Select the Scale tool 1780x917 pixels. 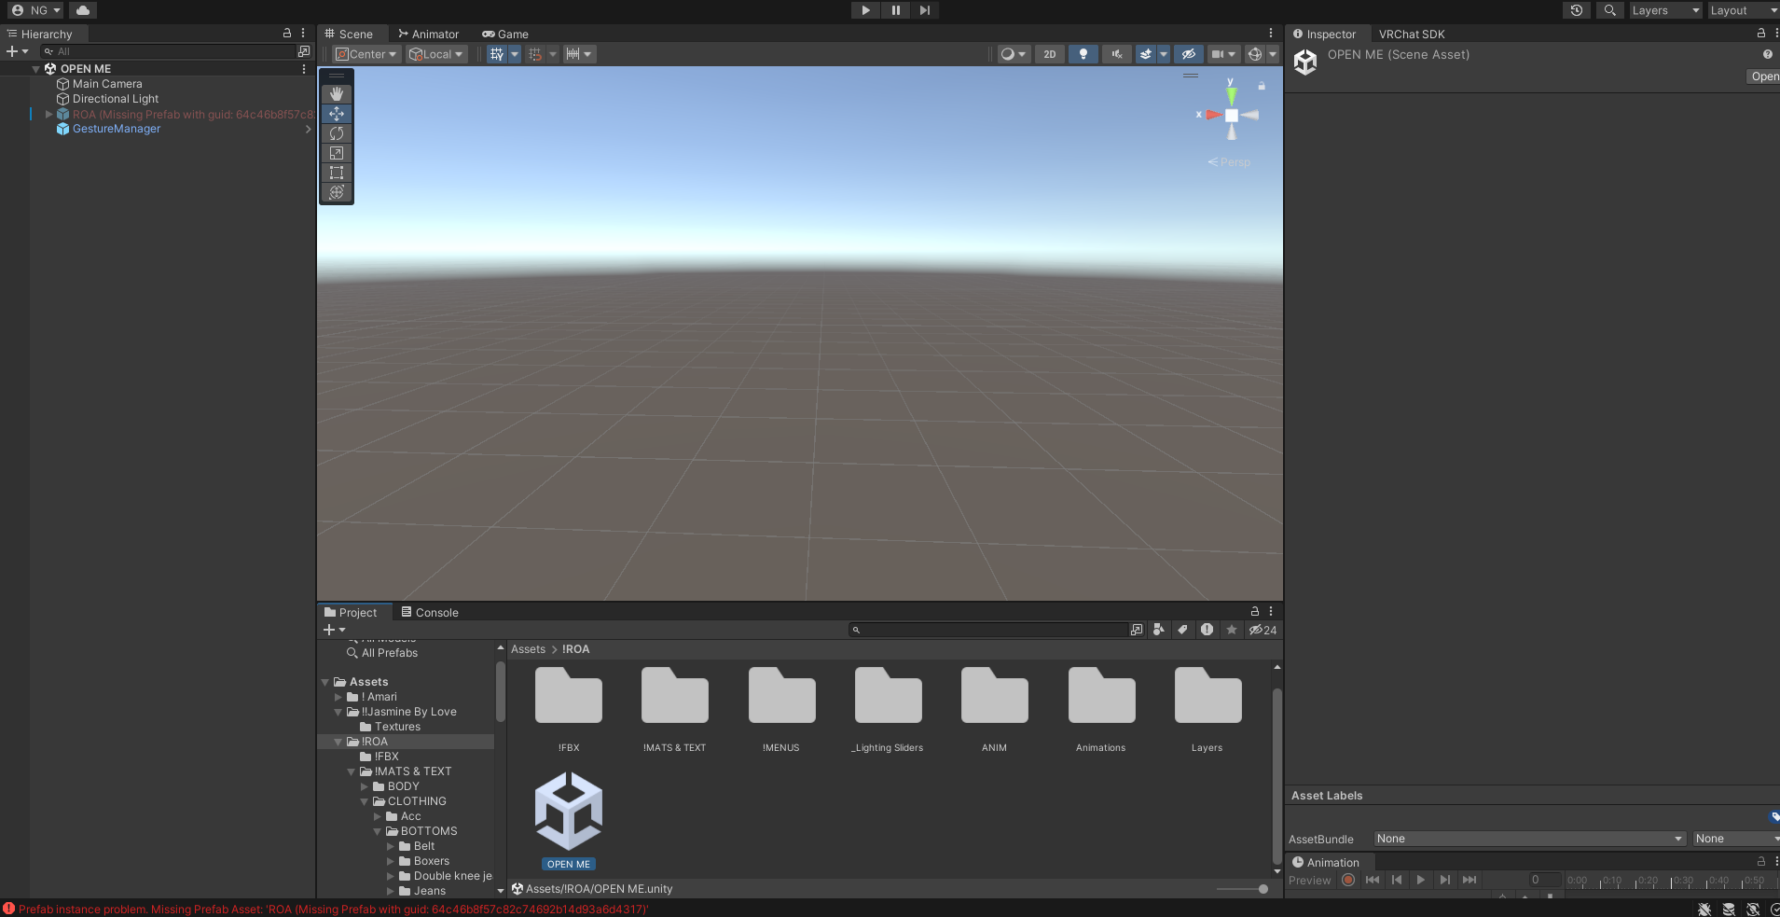point(337,153)
